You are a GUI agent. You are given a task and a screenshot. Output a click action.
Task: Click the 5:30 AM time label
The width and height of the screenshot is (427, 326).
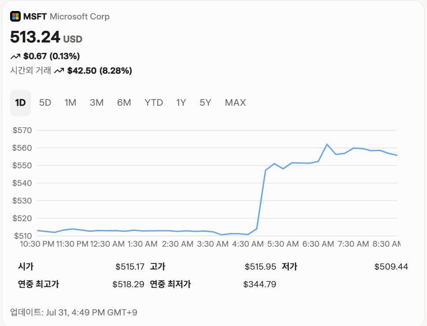(x=283, y=244)
